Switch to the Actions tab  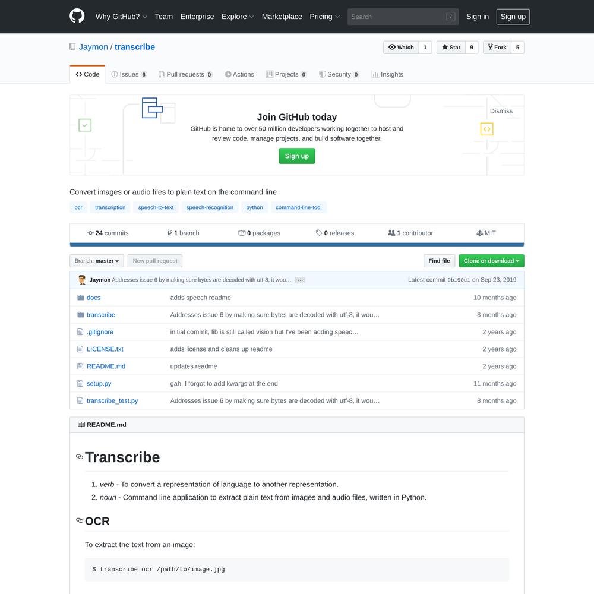click(239, 74)
